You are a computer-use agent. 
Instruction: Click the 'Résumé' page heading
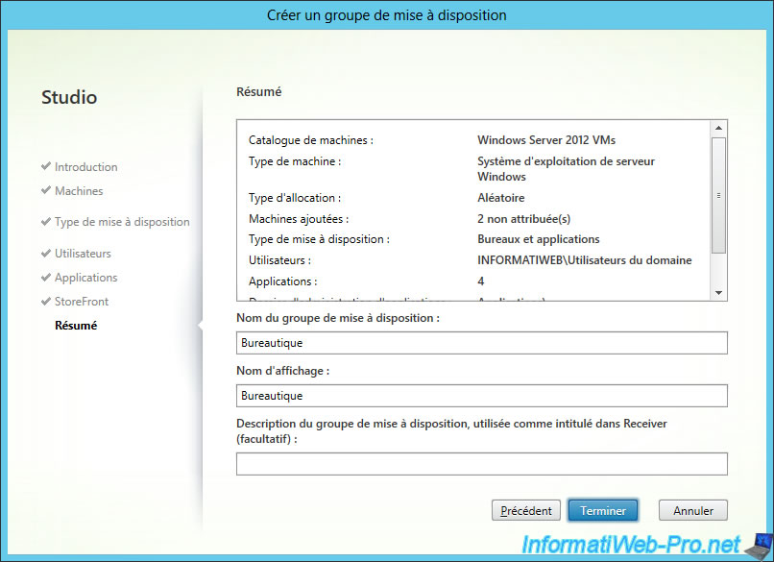click(x=258, y=92)
